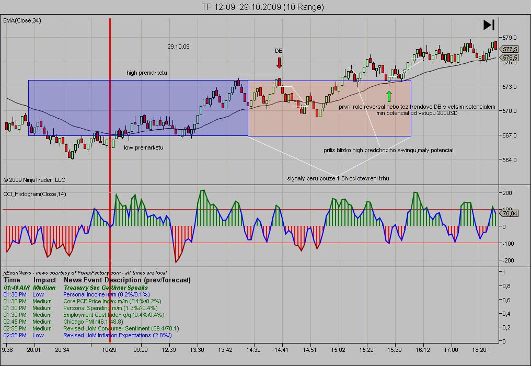Click the 14:41 time axis label
531x366 pixels.
tap(281, 350)
